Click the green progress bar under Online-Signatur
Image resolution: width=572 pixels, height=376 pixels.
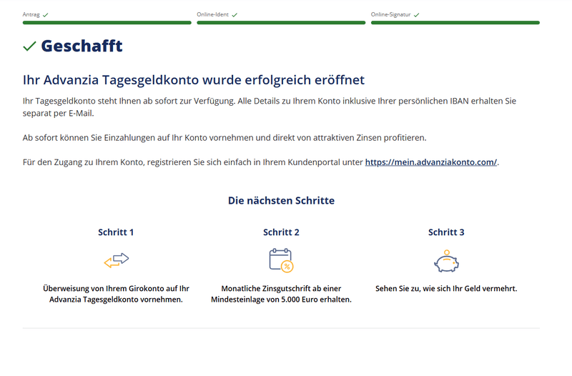[455, 23]
